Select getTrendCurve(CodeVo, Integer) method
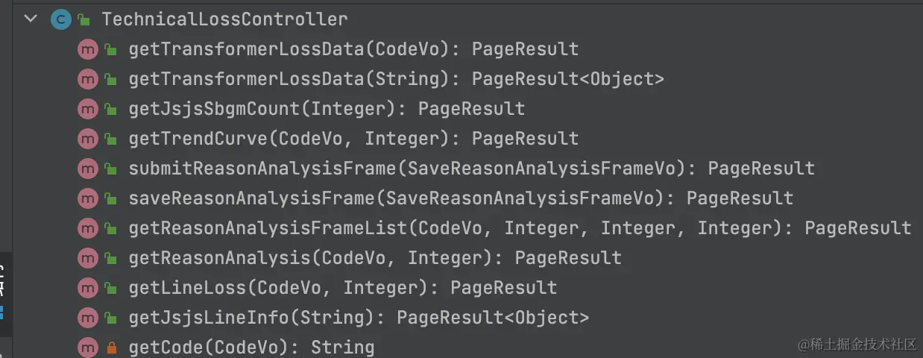This screenshot has width=923, height=358. click(x=353, y=139)
